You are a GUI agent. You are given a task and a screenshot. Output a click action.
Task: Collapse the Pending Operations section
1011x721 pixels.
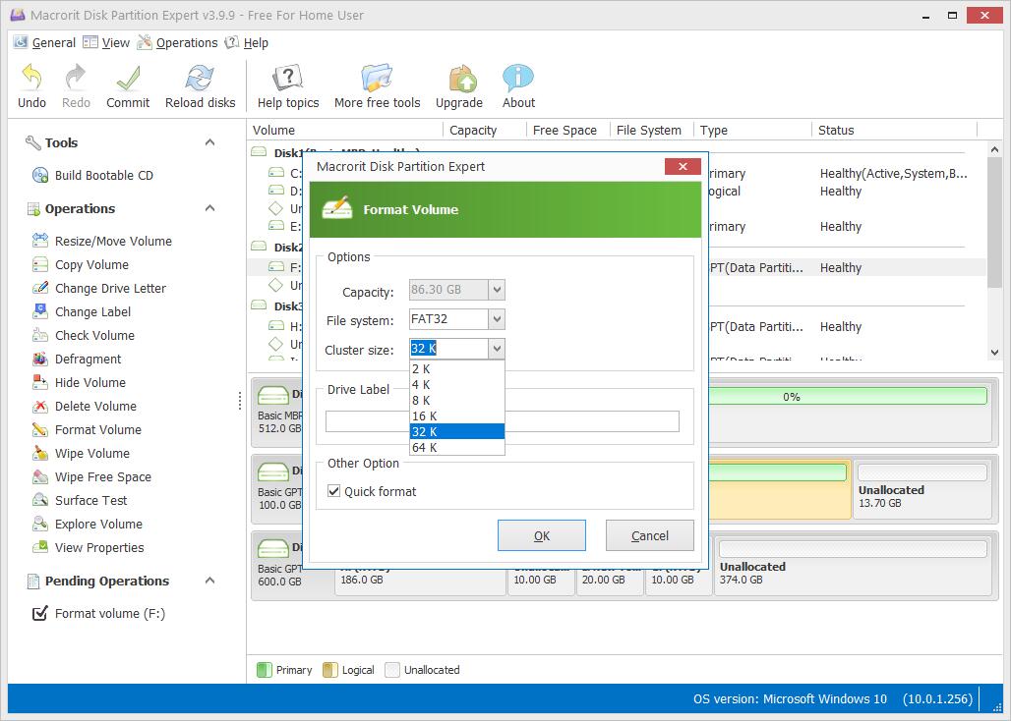coord(209,581)
